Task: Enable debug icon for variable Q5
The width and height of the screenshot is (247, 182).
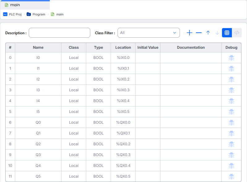Action: (231, 176)
